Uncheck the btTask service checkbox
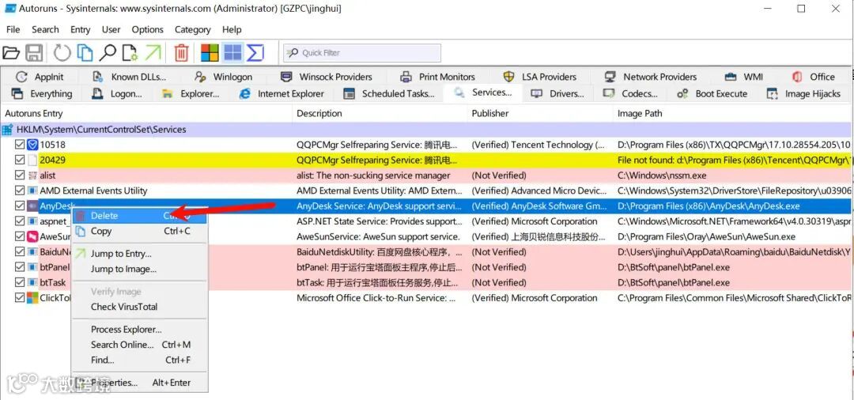The height and width of the screenshot is (400, 854). click(20, 282)
